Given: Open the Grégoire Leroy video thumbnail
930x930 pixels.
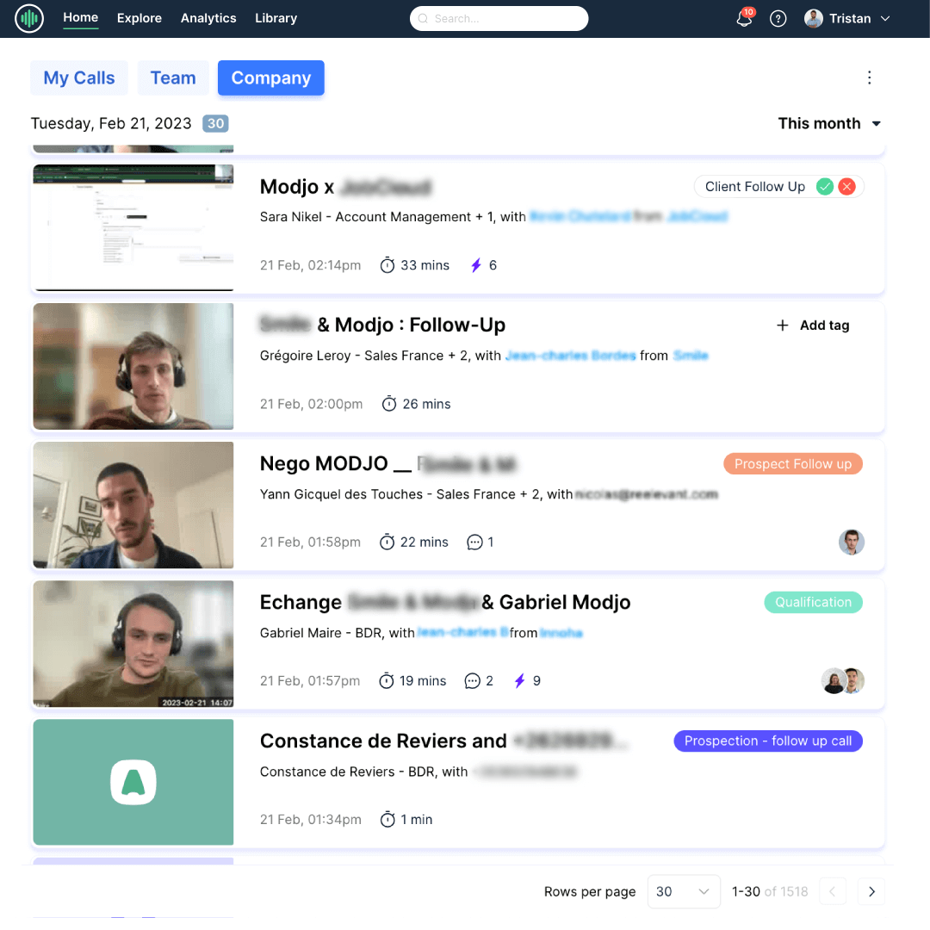Looking at the screenshot, I should click(x=133, y=367).
